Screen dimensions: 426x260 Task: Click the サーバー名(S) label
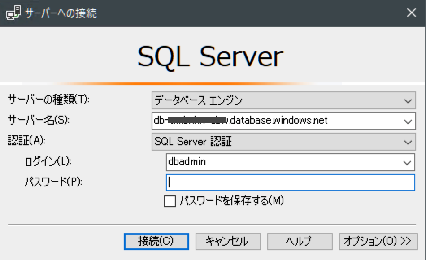click(x=39, y=120)
